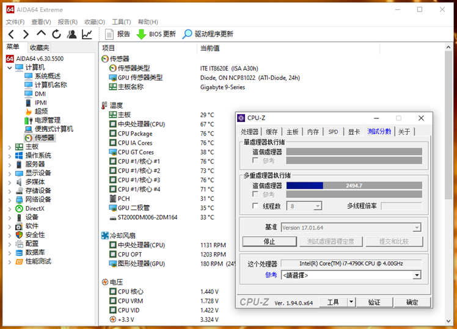Open the DMI tree entry

(x=40, y=94)
